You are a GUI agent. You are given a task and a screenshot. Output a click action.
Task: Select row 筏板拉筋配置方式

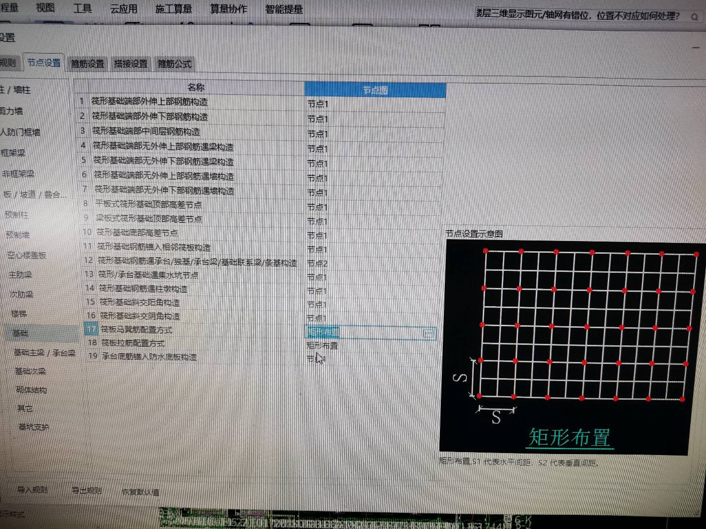click(133, 343)
